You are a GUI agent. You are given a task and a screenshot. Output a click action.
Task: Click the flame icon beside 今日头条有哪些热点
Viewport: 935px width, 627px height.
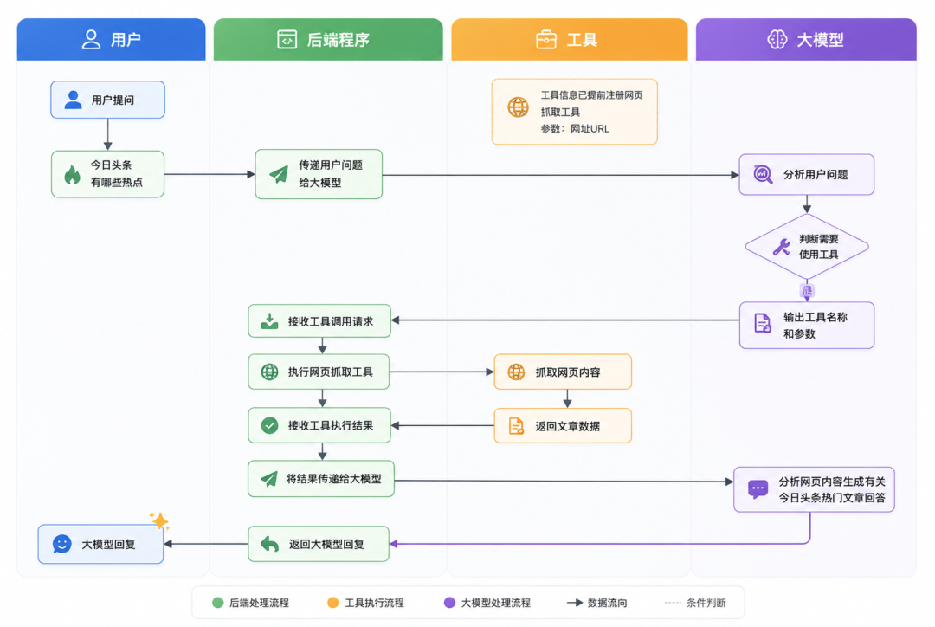[72, 175]
